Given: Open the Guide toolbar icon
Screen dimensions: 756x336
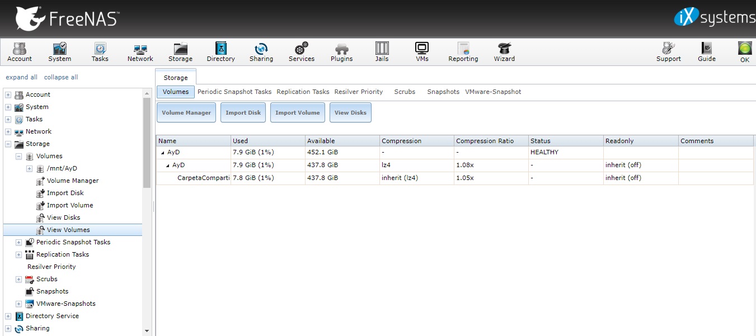Looking at the screenshot, I should 707,52.
